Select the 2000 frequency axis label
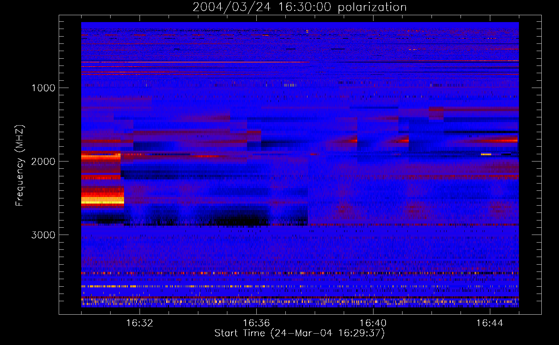 (43, 161)
